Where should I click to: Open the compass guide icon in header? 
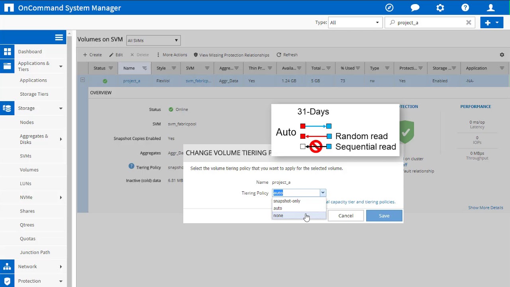(x=389, y=8)
